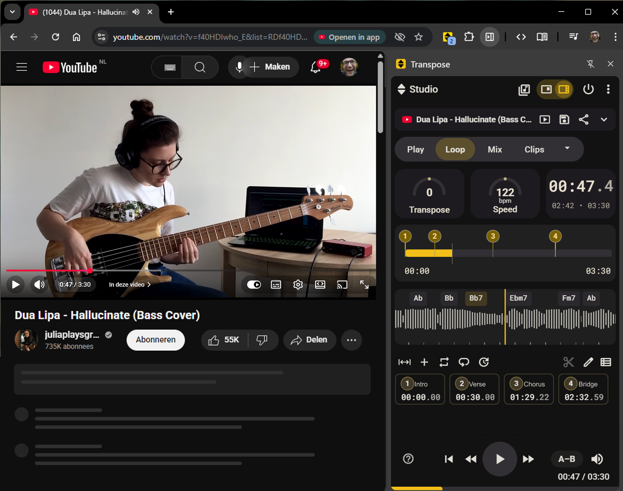
Task: Click the Delen share button
Action: click(309, 340)
